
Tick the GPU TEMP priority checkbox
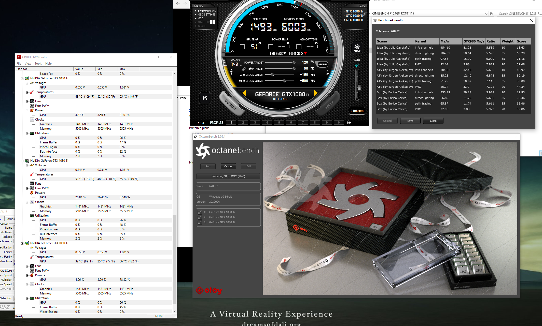242,47
